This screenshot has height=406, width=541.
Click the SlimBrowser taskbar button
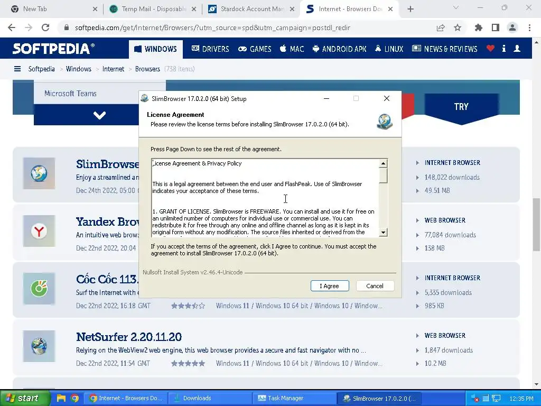click(x=379, y=398)
